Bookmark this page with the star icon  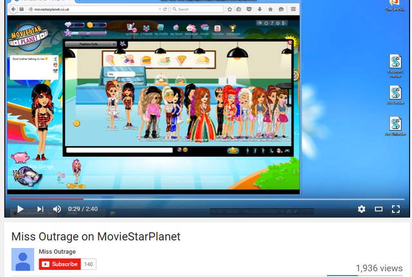[x=230, y=9]
